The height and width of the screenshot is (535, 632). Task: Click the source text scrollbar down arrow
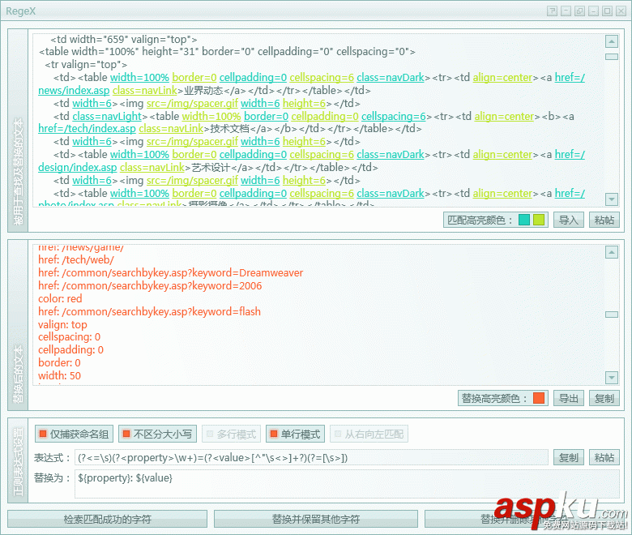(612, 199)
